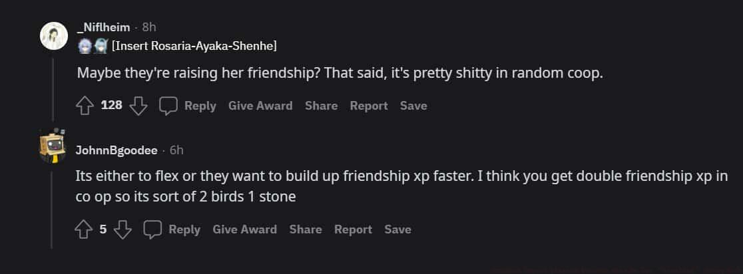Image resolution: width=743 pixels, height=274 pixels.
Task: Click the _Niflheim username link
Action: click(103, 27)
